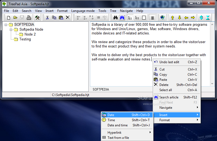Choose Text from a file

pos(127,138)
